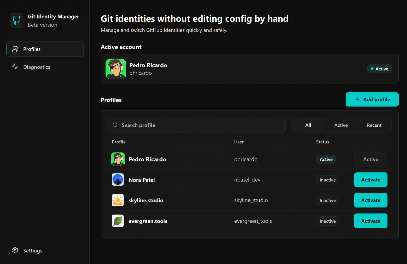This screenshot has width=407, height=264.
Task: Click Nora Patel's Inactive status badge
Action: click(328, 180)
